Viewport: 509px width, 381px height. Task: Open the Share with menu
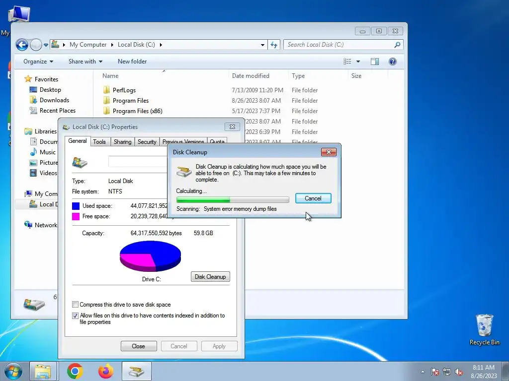[x=85, y=62]
